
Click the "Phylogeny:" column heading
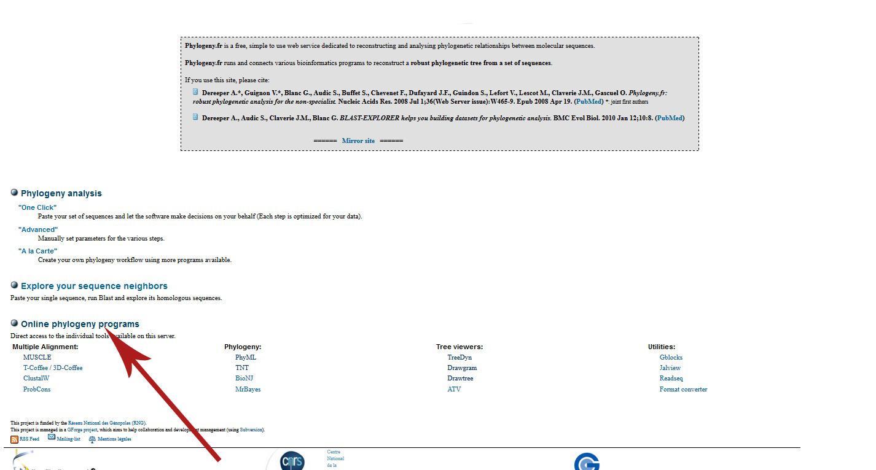click(243, 347)
